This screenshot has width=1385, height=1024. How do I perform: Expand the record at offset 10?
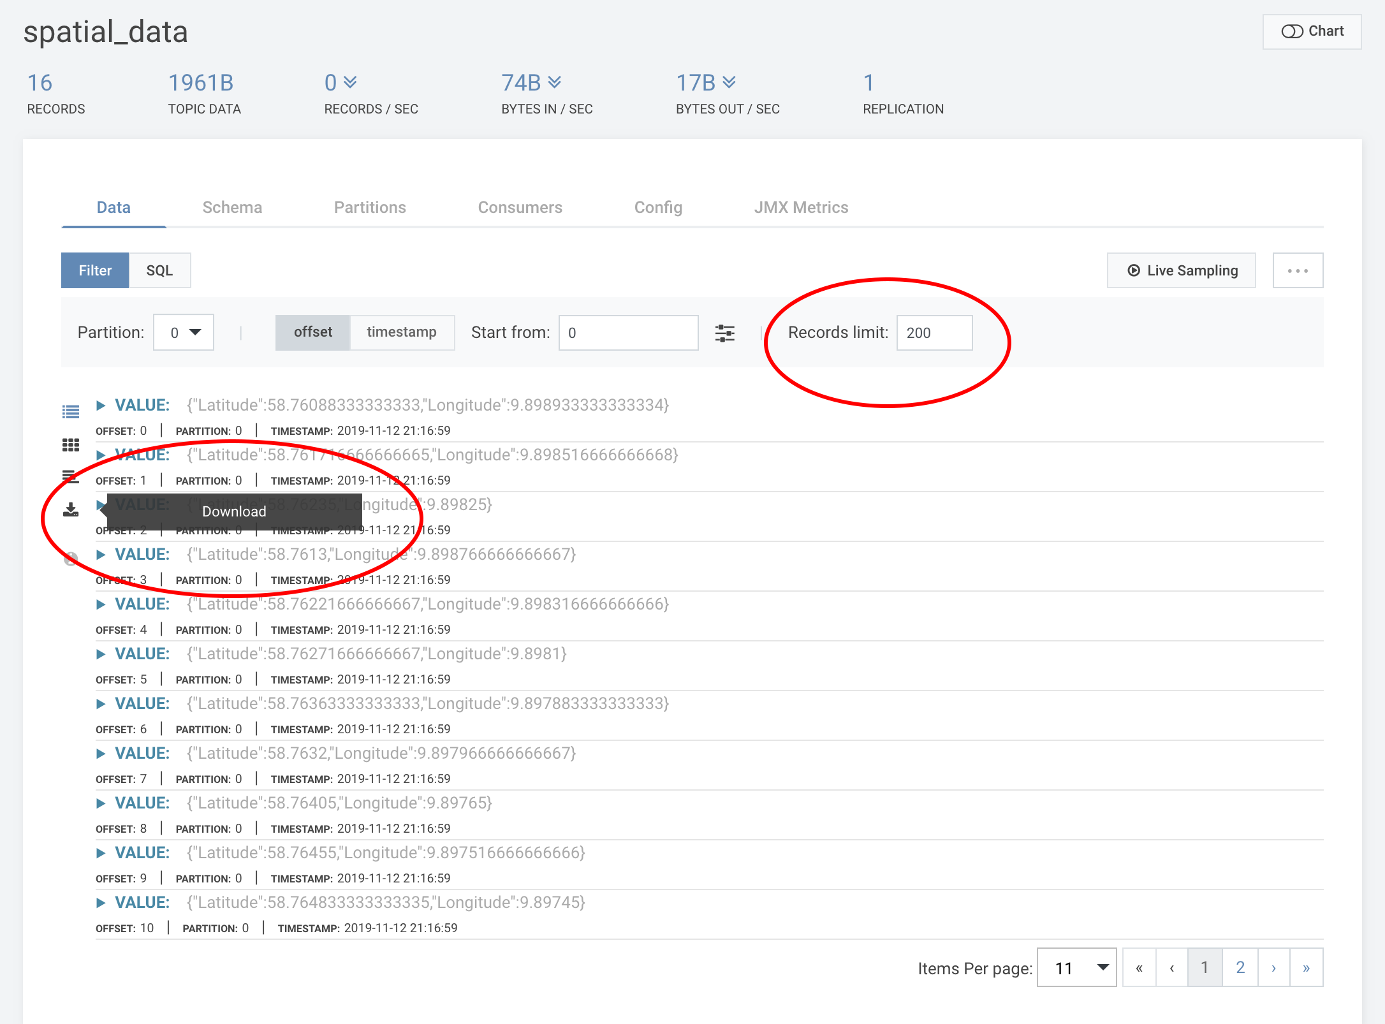click(x=101, y=902)
